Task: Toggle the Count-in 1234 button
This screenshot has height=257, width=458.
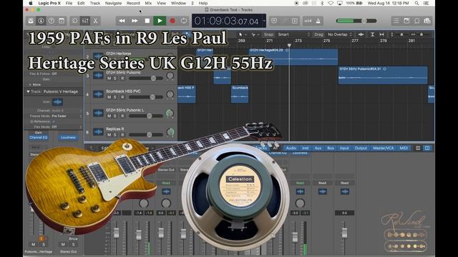Action: pyautogui.click(x=308, y=21)
